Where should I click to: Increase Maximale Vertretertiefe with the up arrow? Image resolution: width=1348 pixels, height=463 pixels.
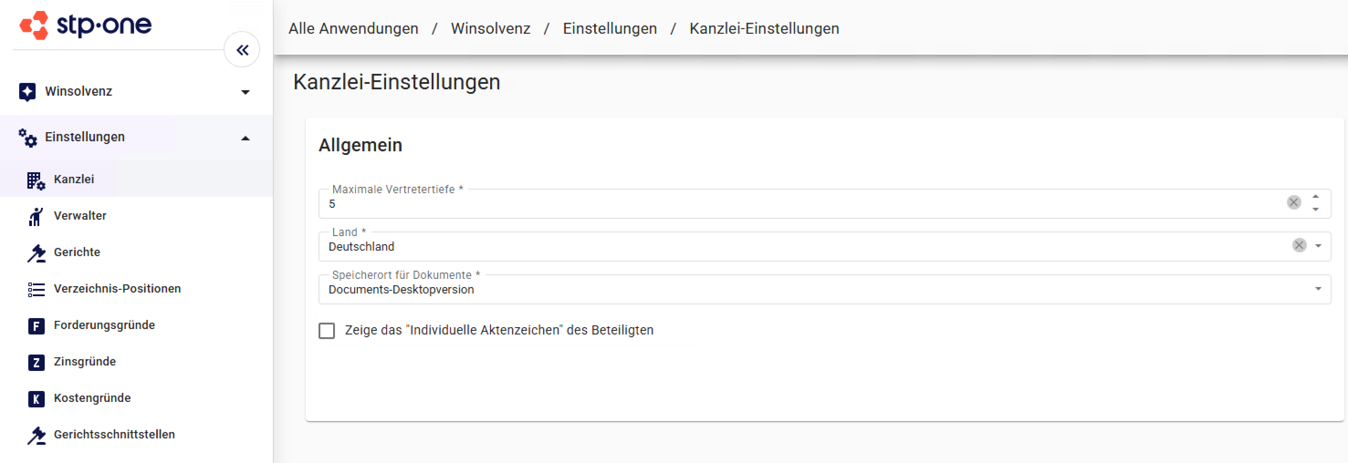[x=1316, y=196]
